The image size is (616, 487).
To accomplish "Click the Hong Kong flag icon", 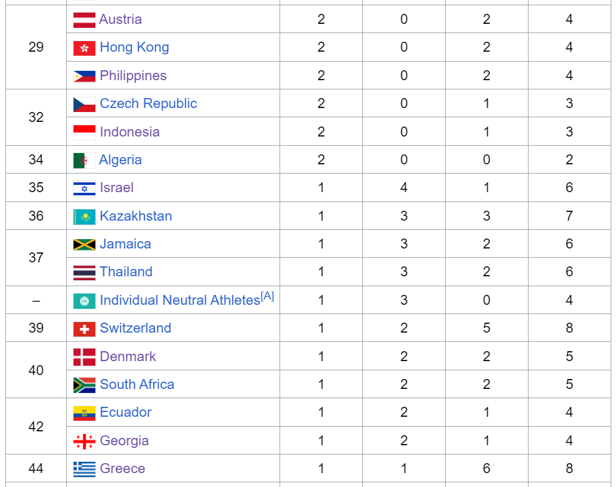I will click(84, 48).
